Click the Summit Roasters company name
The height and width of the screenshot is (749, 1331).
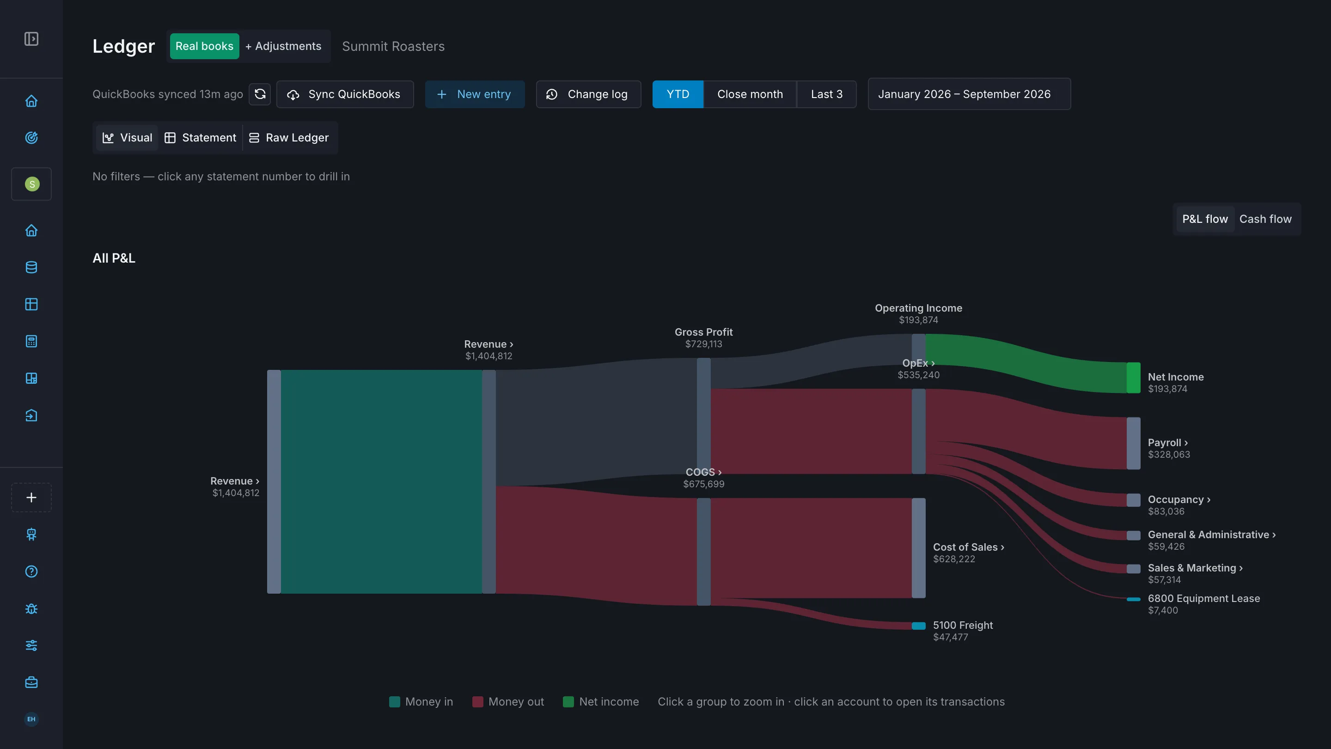(393, 47)
